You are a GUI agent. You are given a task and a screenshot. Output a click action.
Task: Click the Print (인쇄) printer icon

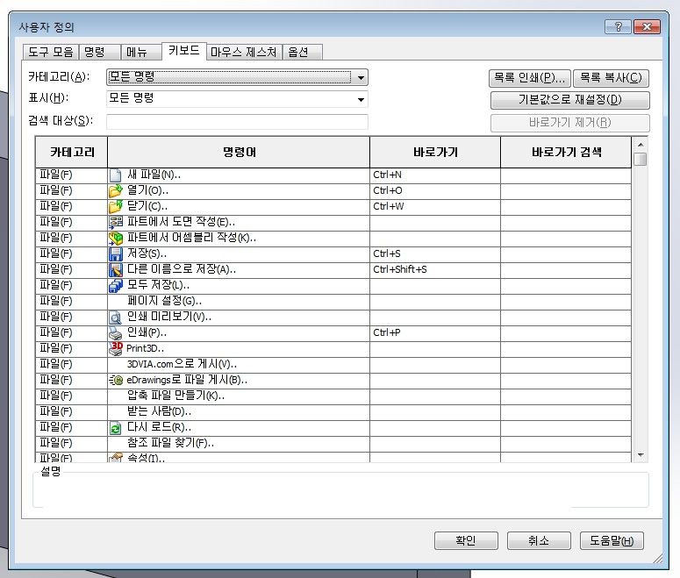115,332
